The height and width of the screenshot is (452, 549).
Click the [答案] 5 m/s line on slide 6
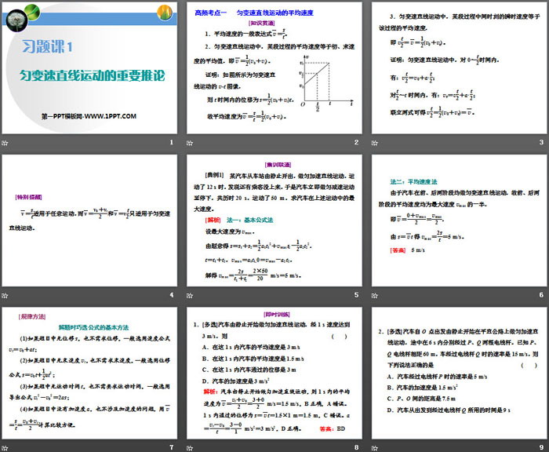pos(407,250)
